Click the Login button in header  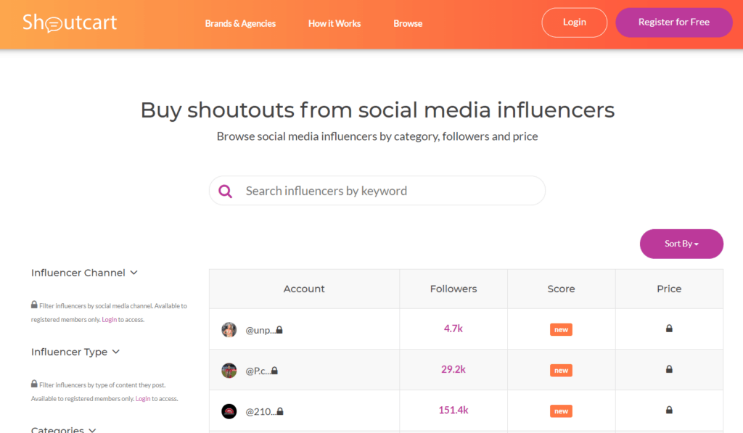pos(574,22)
